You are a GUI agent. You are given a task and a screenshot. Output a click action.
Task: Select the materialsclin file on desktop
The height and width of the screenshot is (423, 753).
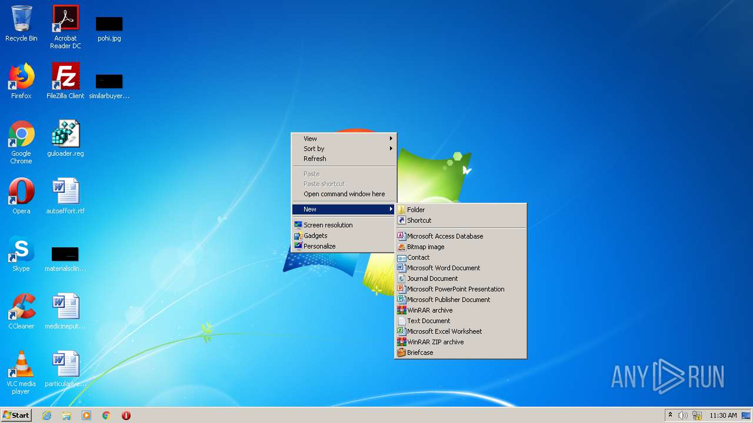pos(65,258)
